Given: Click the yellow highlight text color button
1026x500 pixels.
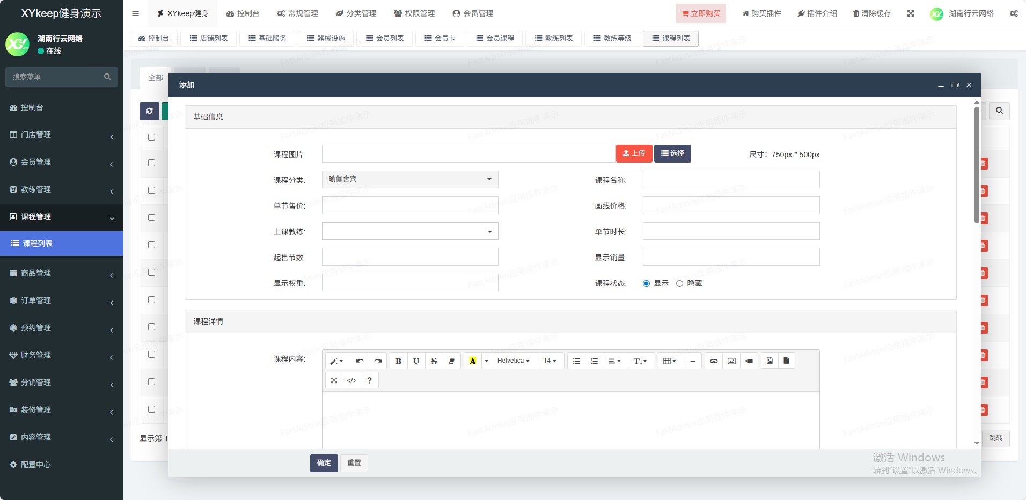Looking at the screenshot, I should (472, 361).
